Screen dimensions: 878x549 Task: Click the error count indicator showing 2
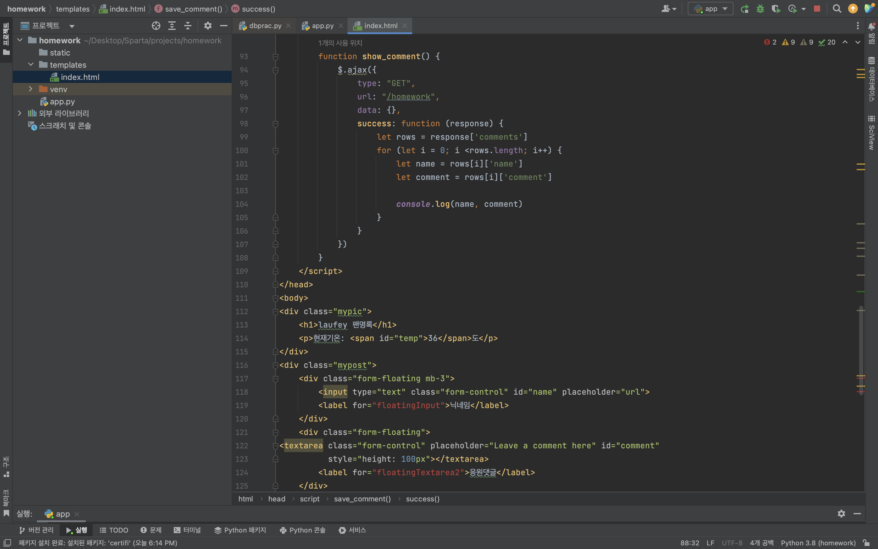click(770, 42)
